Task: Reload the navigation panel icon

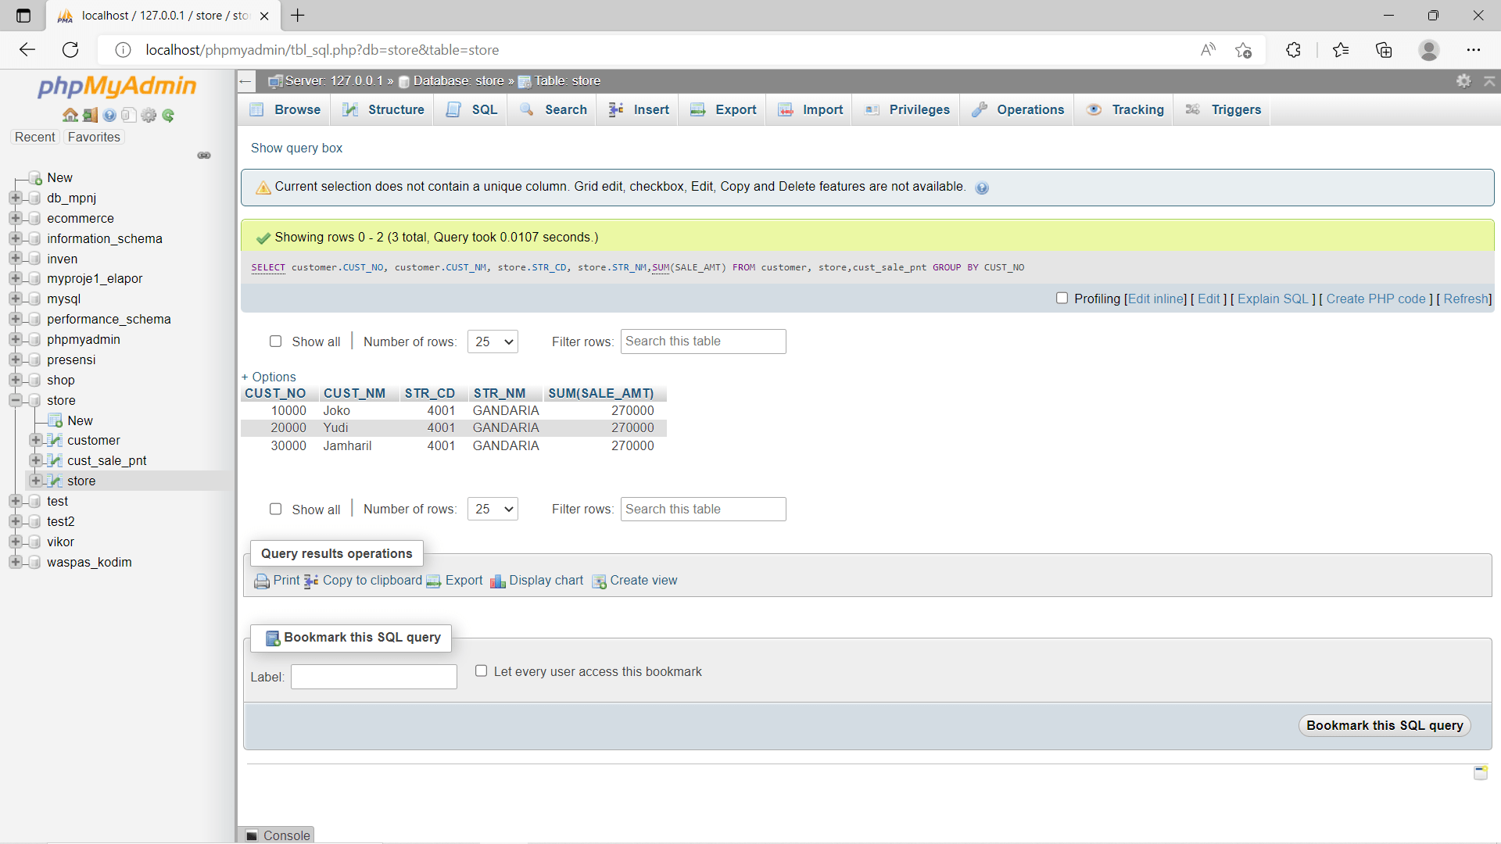Action: coord(168,115)
